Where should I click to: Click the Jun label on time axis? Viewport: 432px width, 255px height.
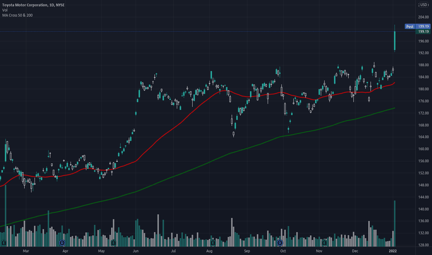[135, 251]
